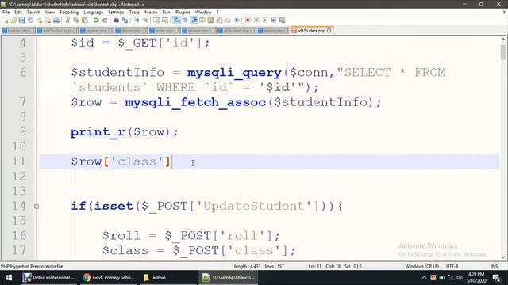
Task: Click the green Undo arrow icon
Action: (x=96, y=21)
